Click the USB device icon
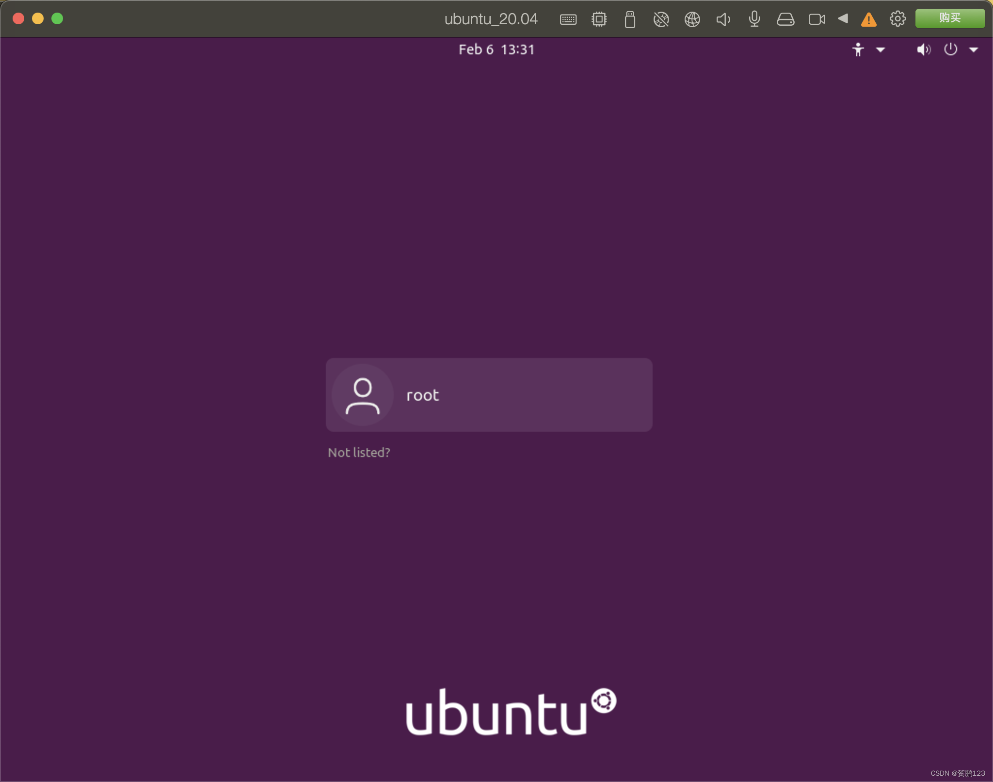This screenshot has height=782, width=993. click(630, 19)
